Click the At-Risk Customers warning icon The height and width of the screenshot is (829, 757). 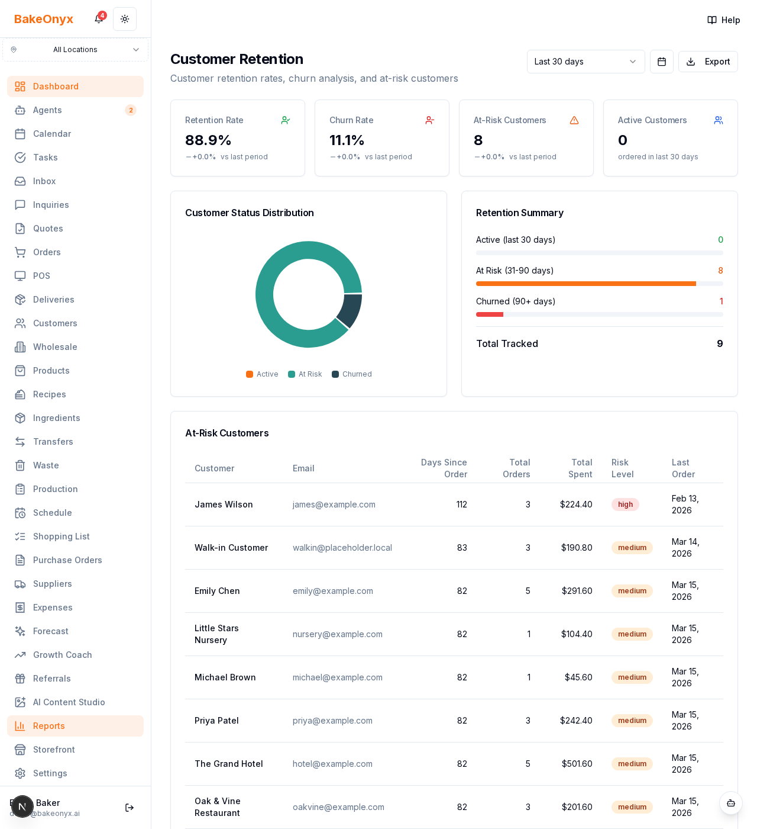pos(574,120)
